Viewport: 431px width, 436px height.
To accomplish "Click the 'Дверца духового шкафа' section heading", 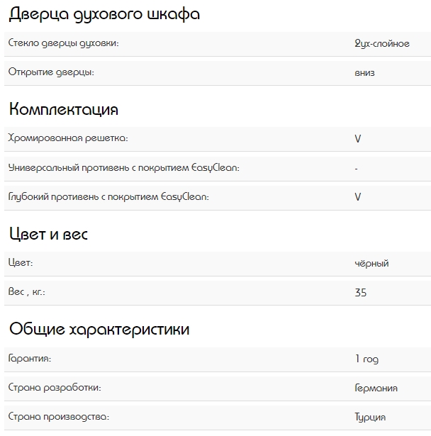I will click(x=103, y=14).
